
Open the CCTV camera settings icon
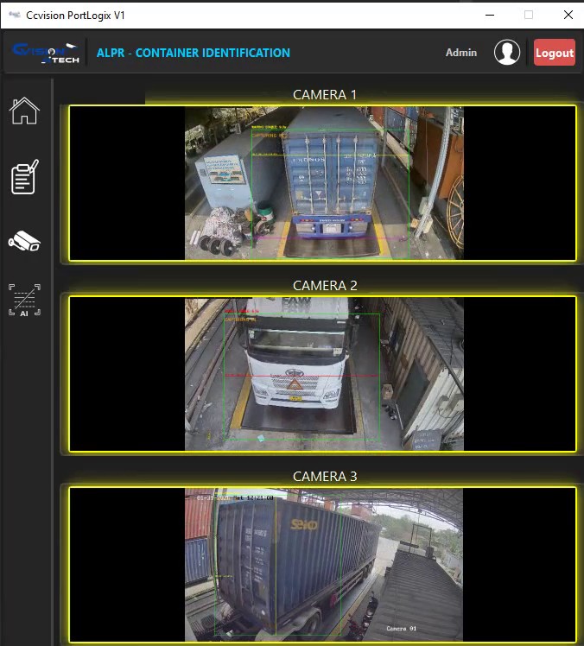(24, 241)
